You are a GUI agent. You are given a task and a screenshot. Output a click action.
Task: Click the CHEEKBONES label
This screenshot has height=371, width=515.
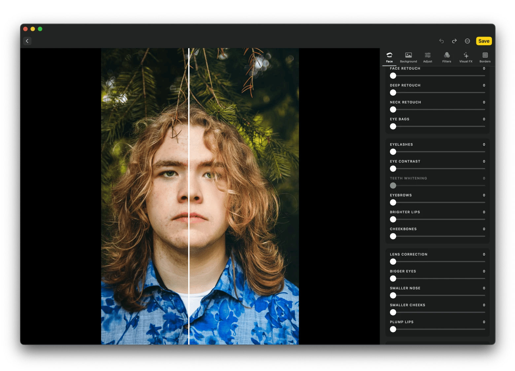pyautogui.click(x=403, y=229)
